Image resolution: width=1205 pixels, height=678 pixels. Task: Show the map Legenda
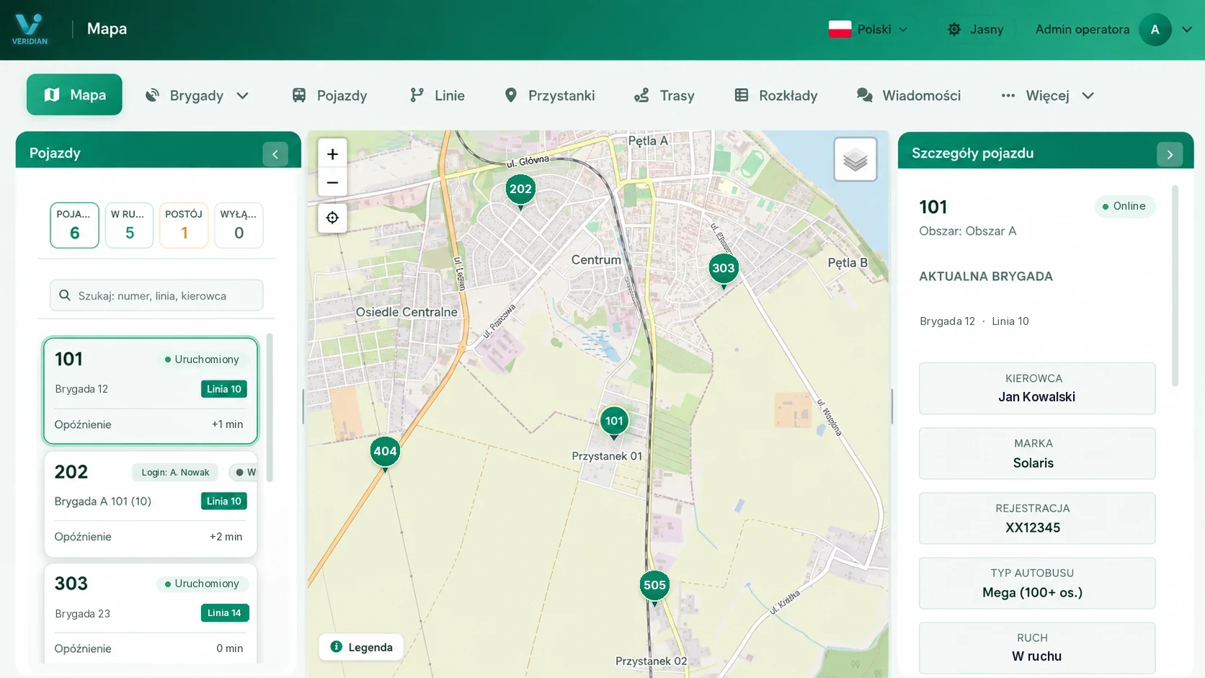tap(361, 647)
